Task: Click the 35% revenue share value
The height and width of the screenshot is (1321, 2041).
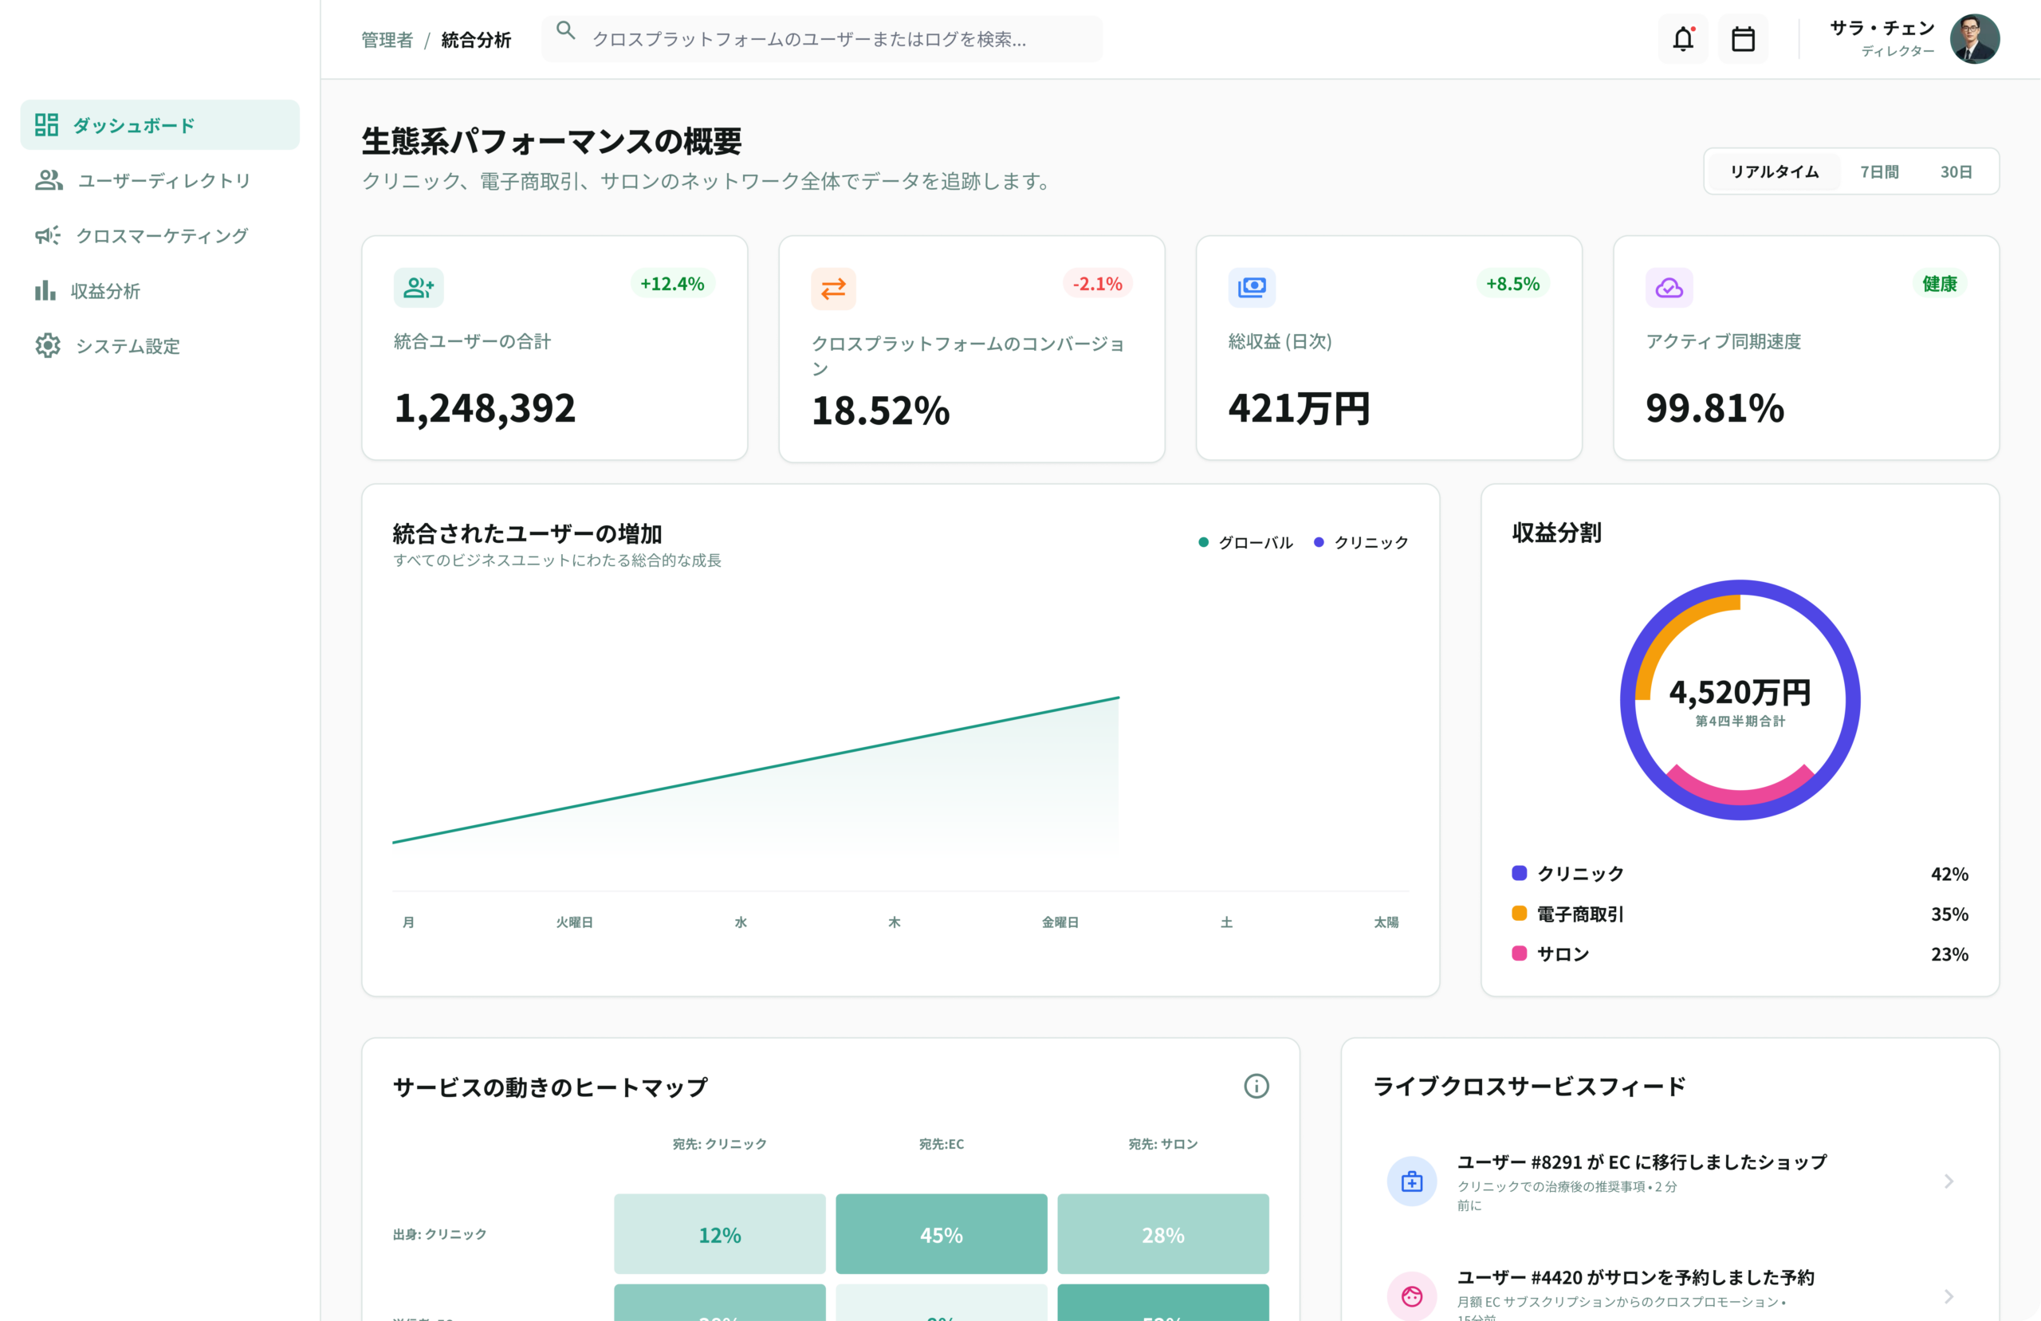Action: (x=1949, y=914)
